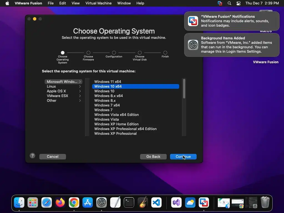Click VMware Fusion notification icon
Image resolution: width=284 pixels, height=213 pixels.
point(193,21)
